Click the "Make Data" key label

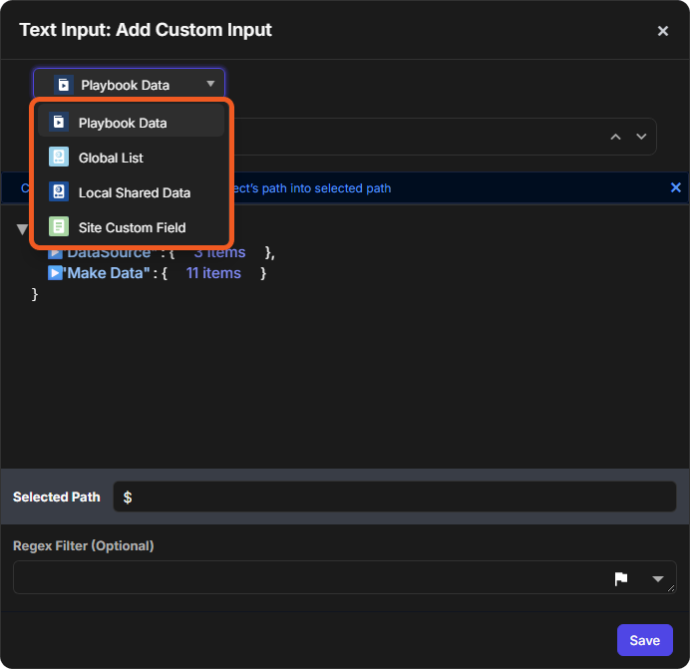pyautogui.click(x=107, y=273)
